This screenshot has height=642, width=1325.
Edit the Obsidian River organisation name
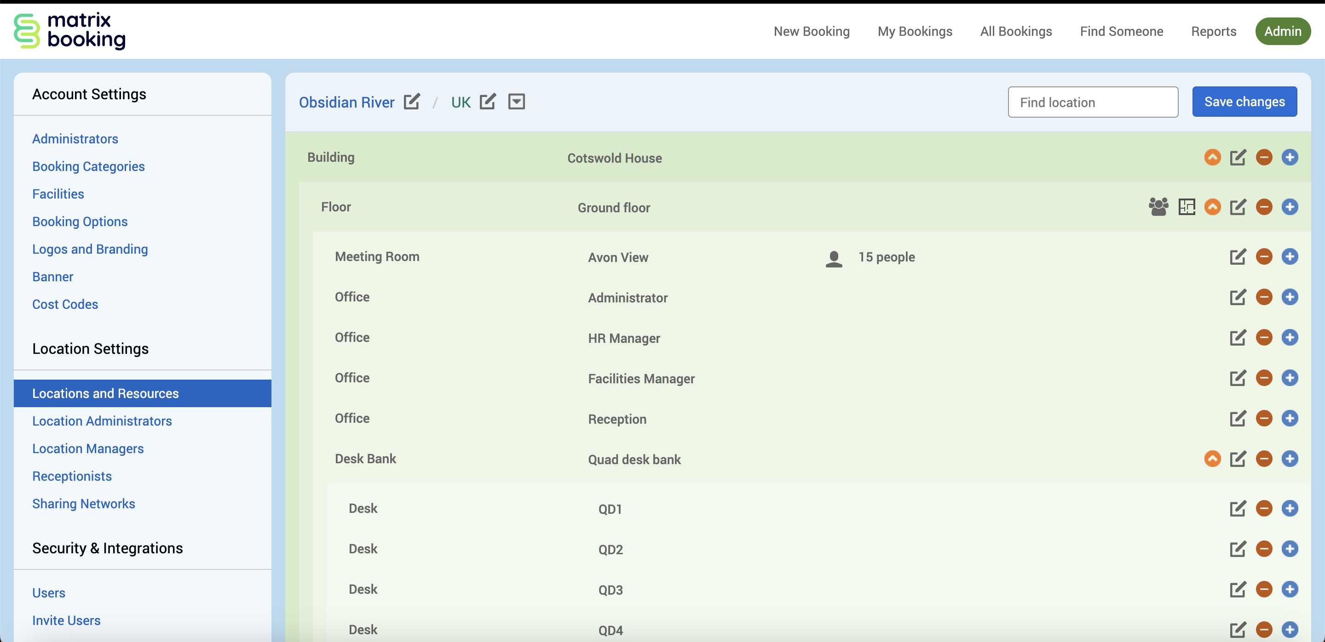411,102
